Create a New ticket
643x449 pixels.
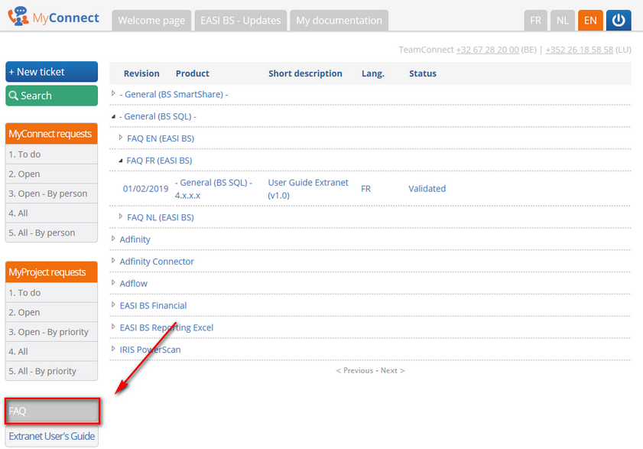[51, 72]
